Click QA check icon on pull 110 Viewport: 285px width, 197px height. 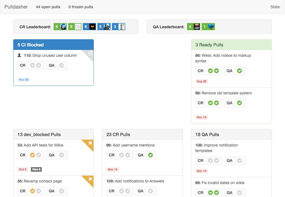62,65
